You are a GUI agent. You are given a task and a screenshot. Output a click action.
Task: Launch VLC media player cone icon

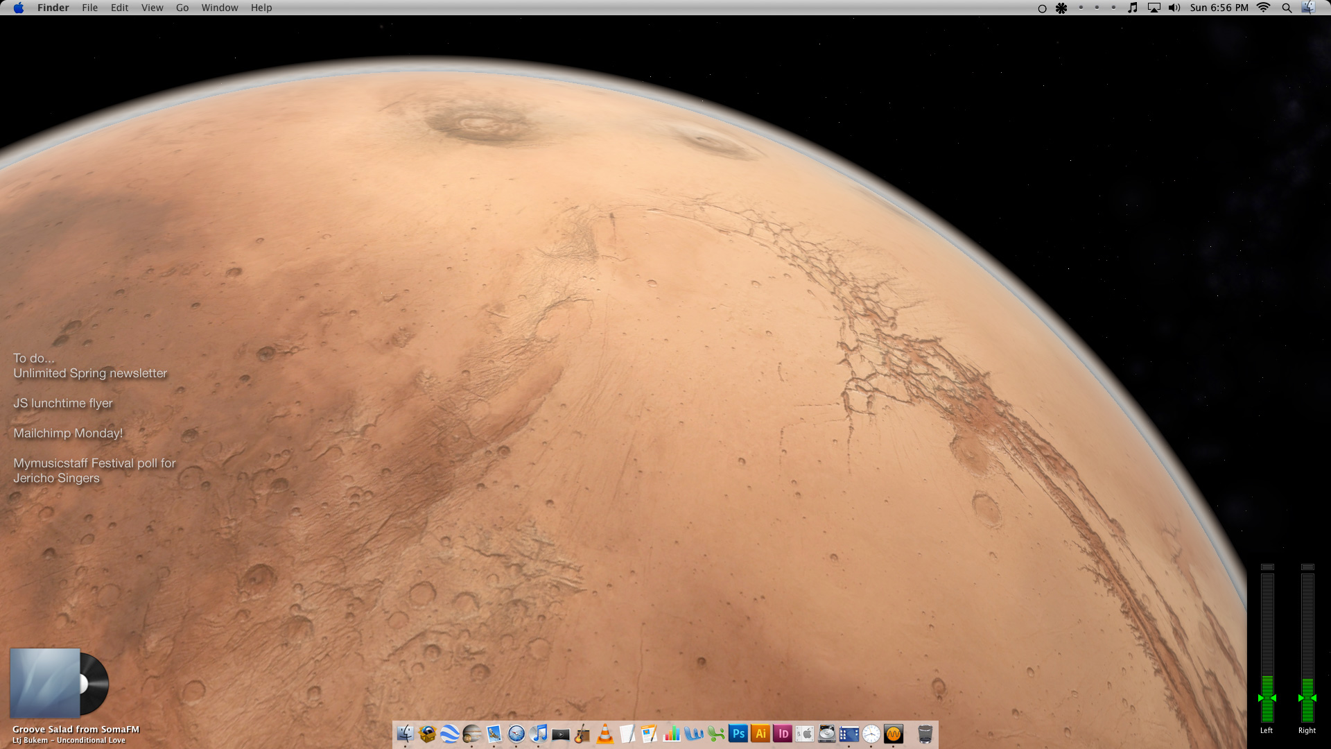coord(605,733)
